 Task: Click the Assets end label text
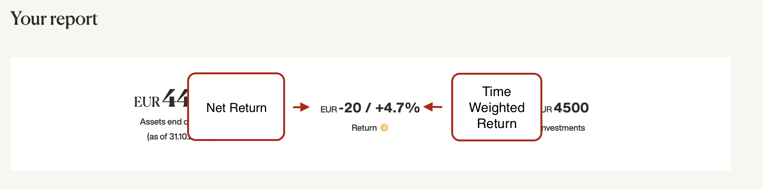pyautogui.click(x=164, y=122)
